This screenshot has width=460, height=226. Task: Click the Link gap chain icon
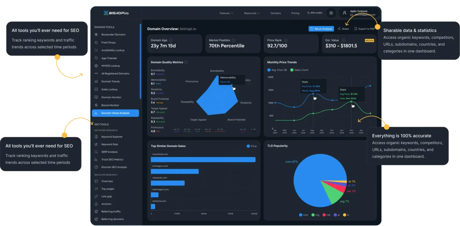pos(96,196)
